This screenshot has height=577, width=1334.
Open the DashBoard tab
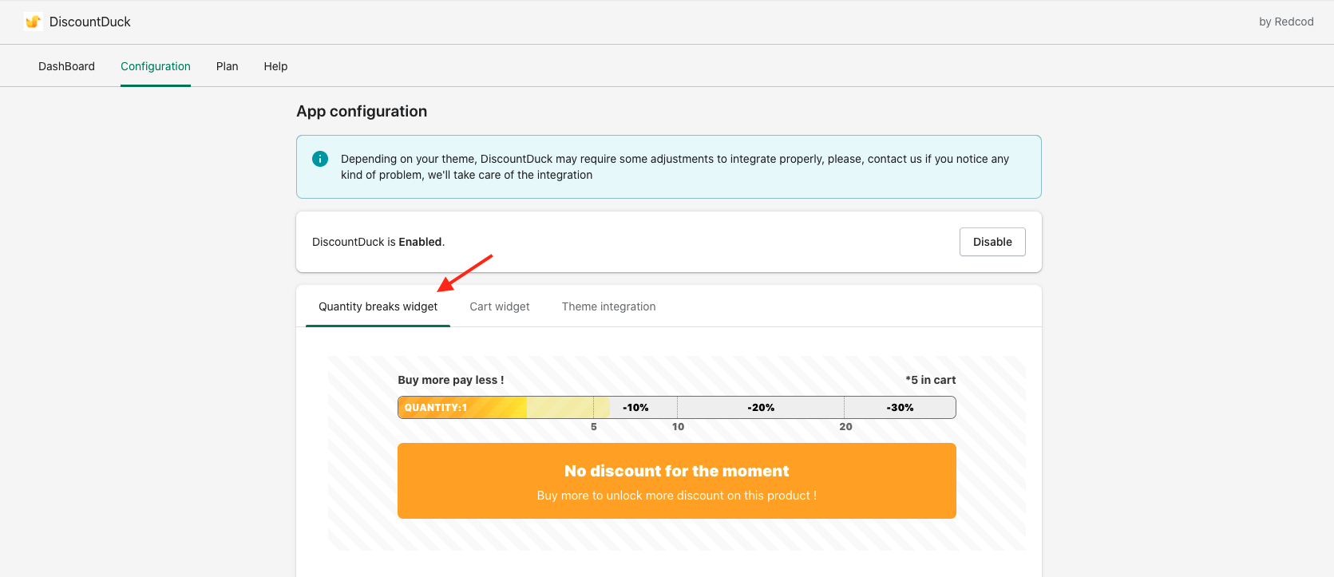[x=66, y=66]
